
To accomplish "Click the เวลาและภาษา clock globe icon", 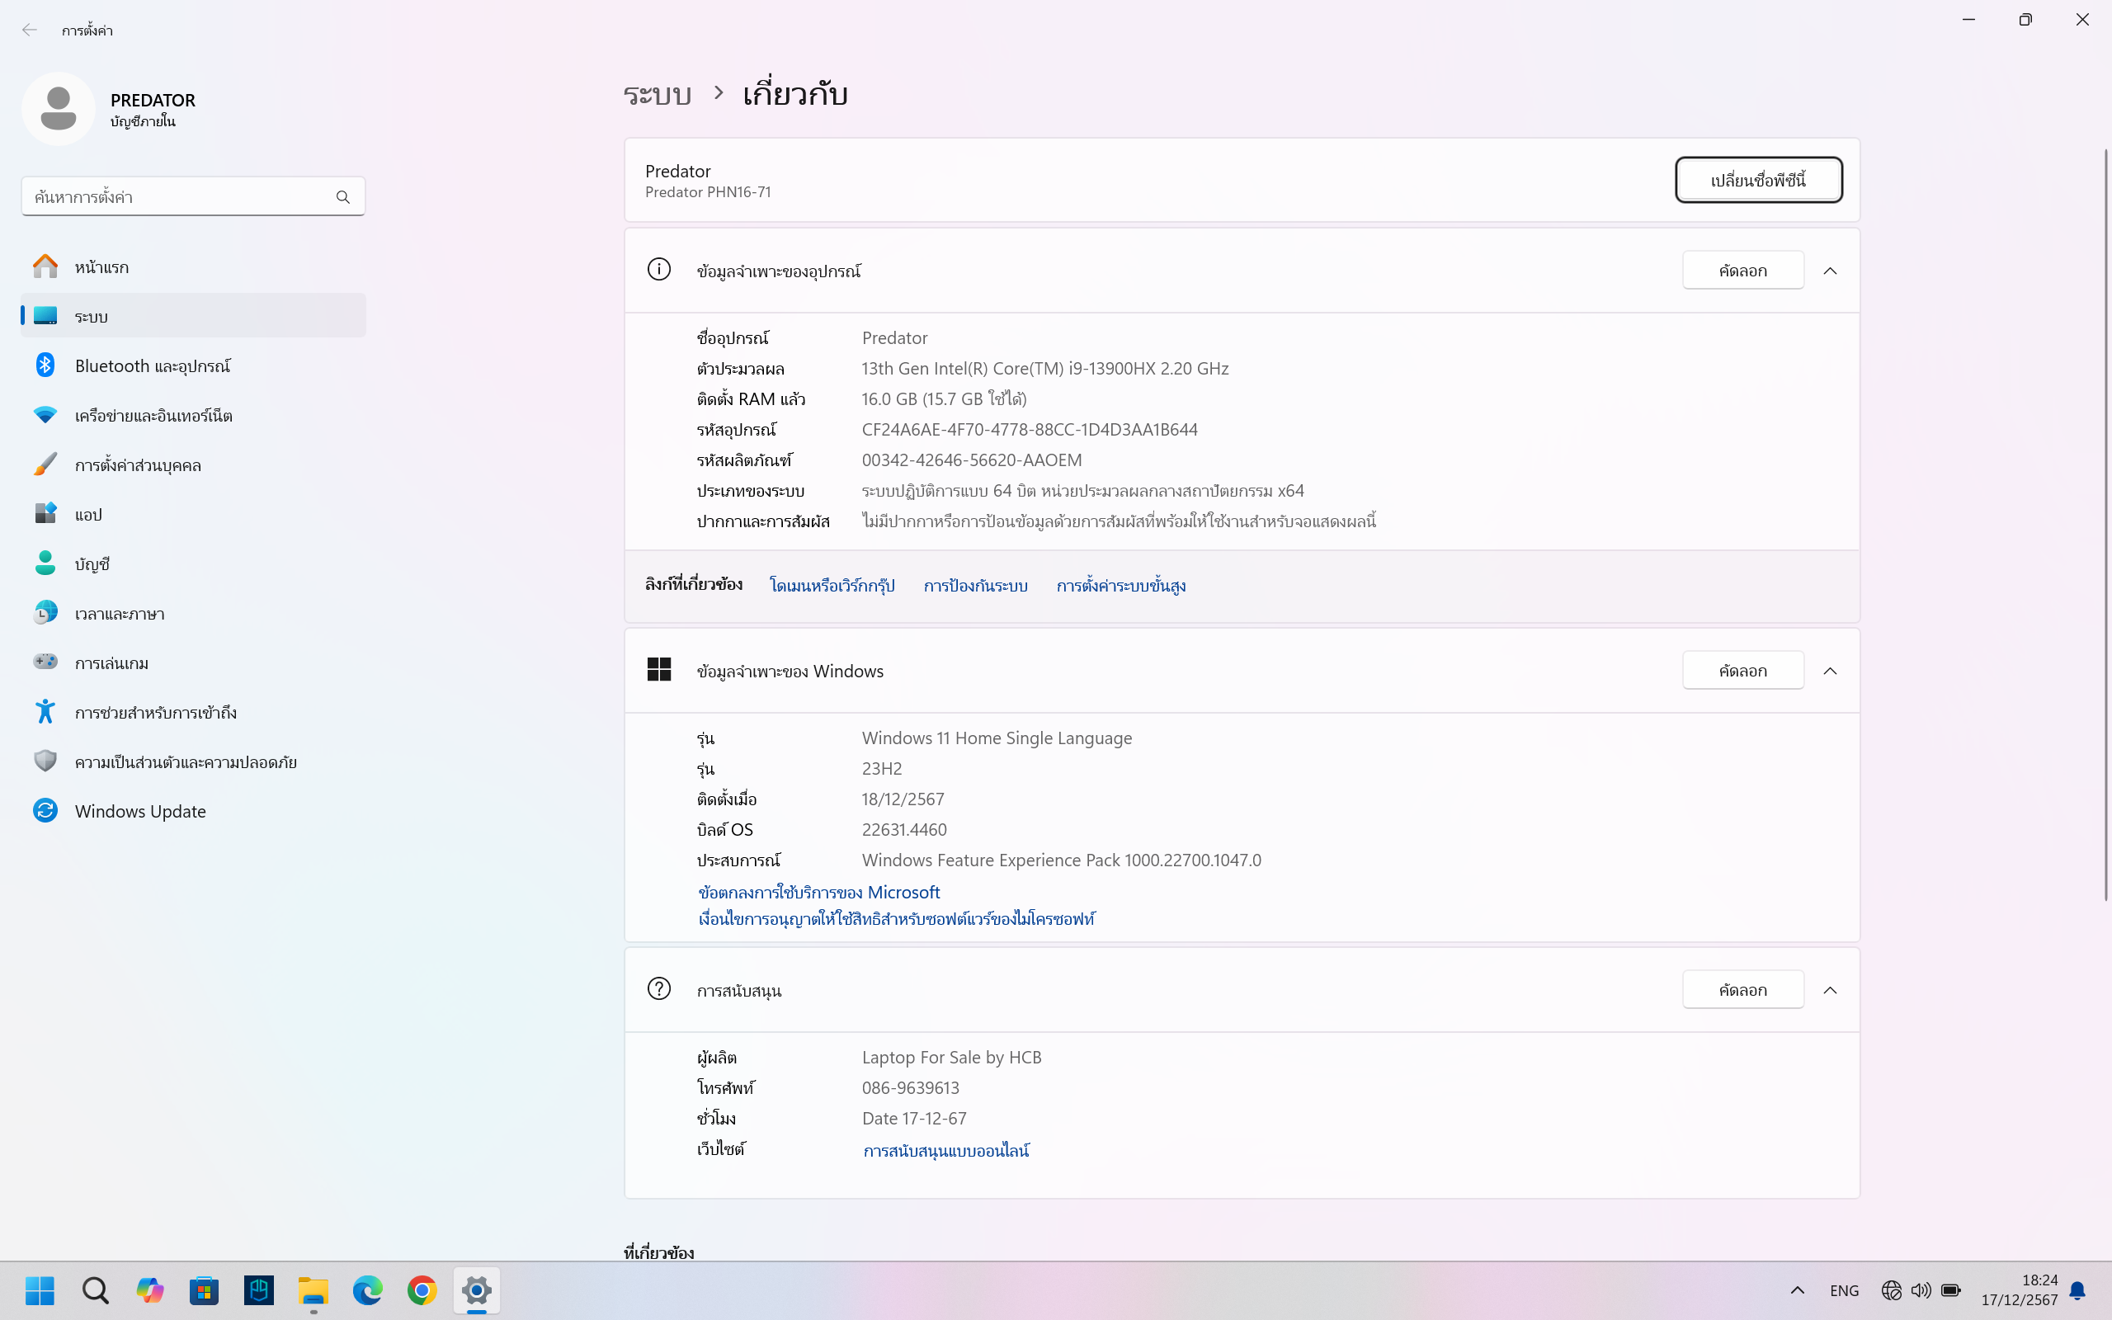I will tap(45, 613).
